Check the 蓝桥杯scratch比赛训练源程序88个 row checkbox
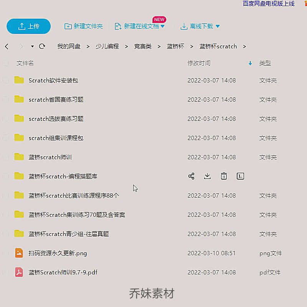This screenshot has height=307, width=307. point(6,196)
